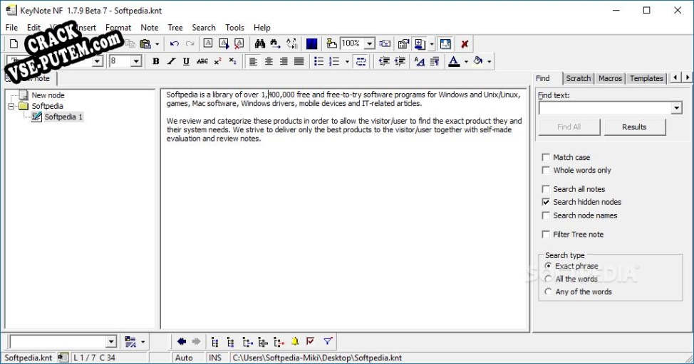Apply superscript formatting
The image size is (694, 364).
(217, 61)
